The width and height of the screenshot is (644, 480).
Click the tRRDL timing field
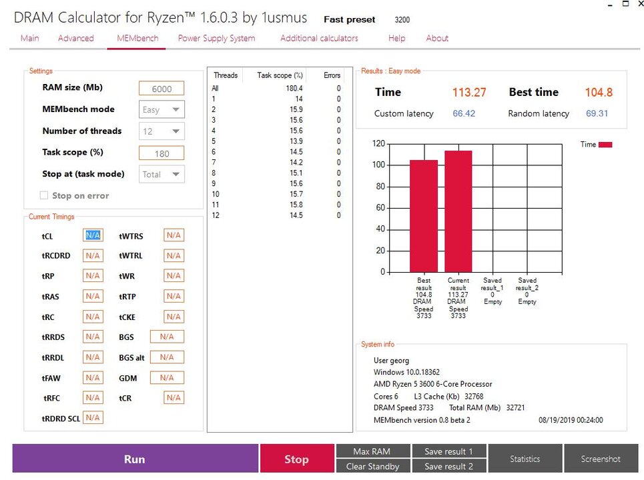point(93,357)
